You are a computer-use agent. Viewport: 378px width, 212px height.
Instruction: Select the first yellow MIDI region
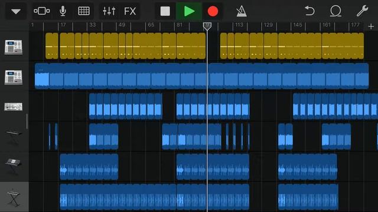(52, 46)
